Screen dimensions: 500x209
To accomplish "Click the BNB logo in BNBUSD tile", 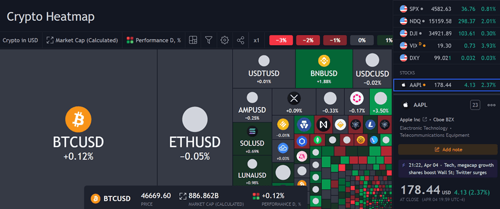I will (x=324, y=61).
